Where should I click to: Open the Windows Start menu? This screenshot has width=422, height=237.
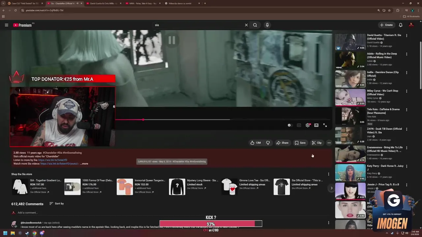click(x=5, y=233)
